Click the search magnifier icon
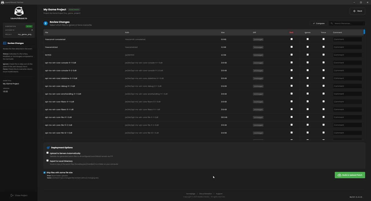This screenshot has width=371, height=201. coord(332,23)
